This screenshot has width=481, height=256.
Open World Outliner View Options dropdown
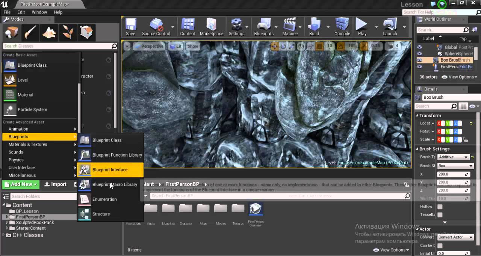(x=459, y=77)
